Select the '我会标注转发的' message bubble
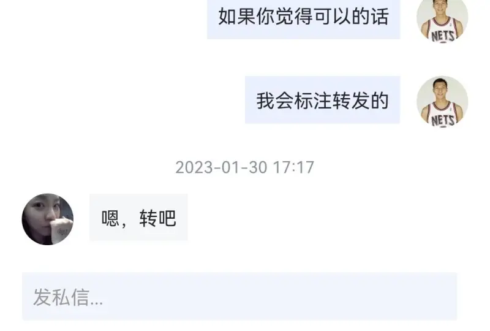 (323, 100)
